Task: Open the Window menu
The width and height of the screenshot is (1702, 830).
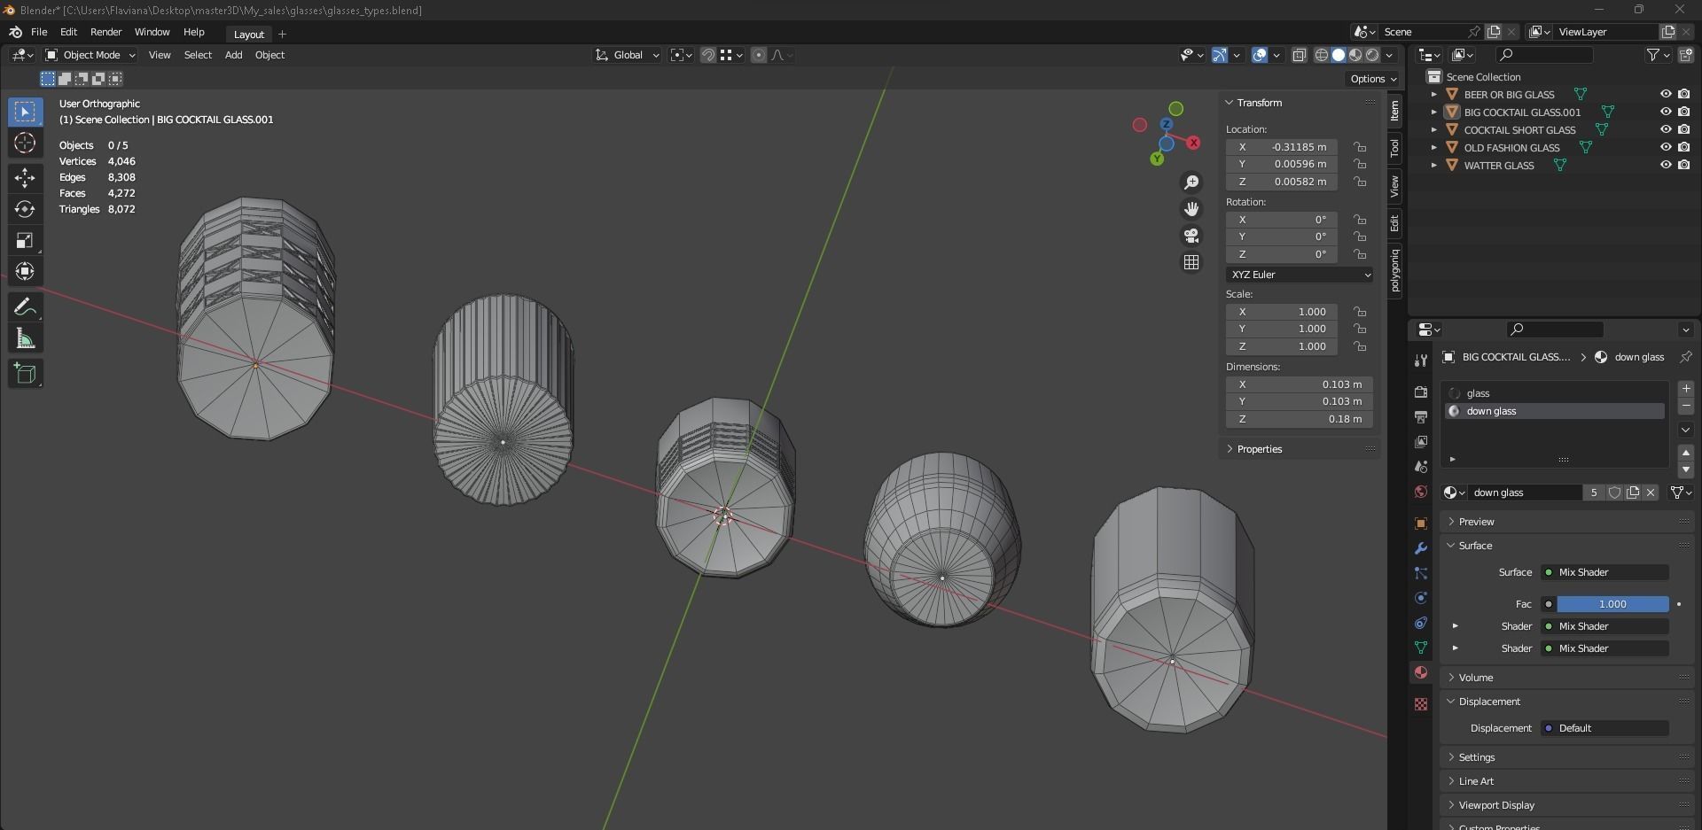Action: [x=152, y=32]
